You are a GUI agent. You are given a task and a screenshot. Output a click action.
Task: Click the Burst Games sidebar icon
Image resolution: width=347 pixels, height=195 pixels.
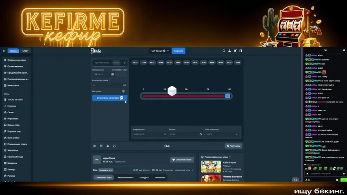pos(5,138)
